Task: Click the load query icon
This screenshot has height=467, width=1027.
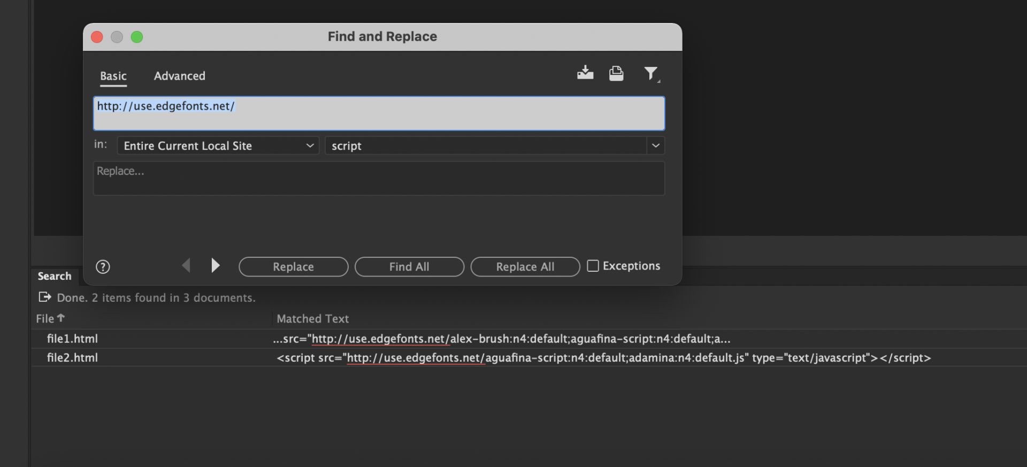Action: pos(616,73)
